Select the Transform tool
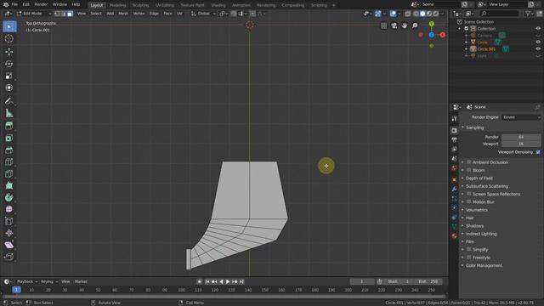 tap(9, 88)
